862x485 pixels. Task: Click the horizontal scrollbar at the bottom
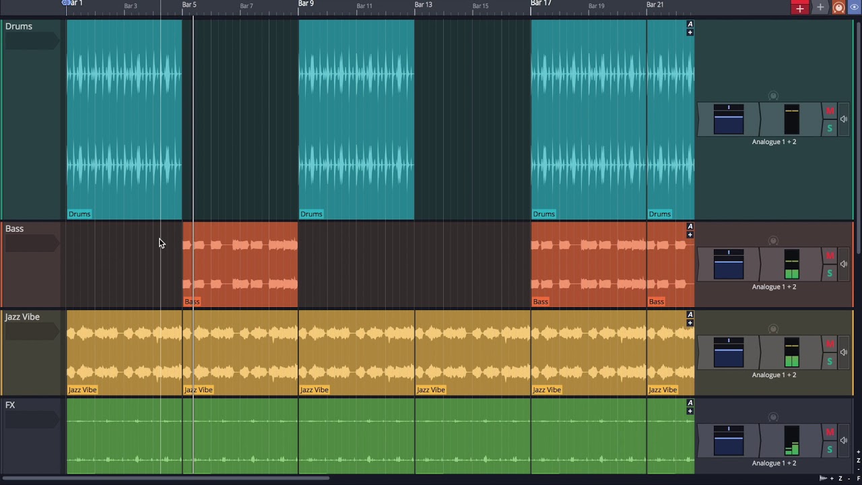166,479
